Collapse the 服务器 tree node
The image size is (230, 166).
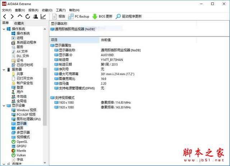[4, 69]
